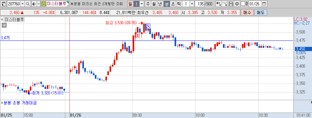Click the best ask price 3,465
312x118 pixels.
(x=157, y=13)
